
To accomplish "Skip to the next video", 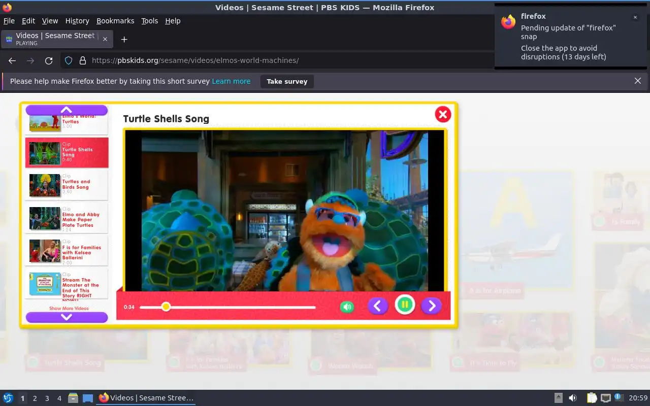I will 432,306.
